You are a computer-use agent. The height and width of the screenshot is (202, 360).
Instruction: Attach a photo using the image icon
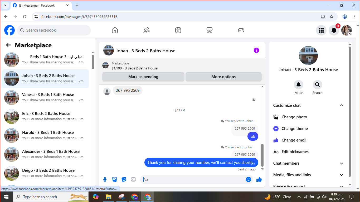click(114, 179)
